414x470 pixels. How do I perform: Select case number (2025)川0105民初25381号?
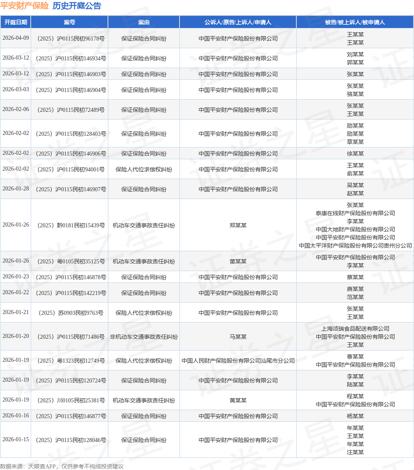[71, 400]
